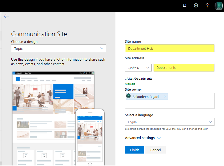Open the help menu

207,5
